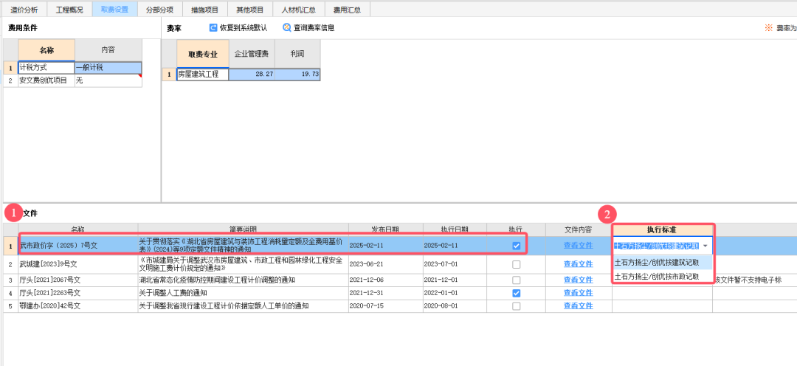The image size is (797, 366).
Task: Click the 恢复到系统默认 restore icon
Action: [x=213, y=27]
